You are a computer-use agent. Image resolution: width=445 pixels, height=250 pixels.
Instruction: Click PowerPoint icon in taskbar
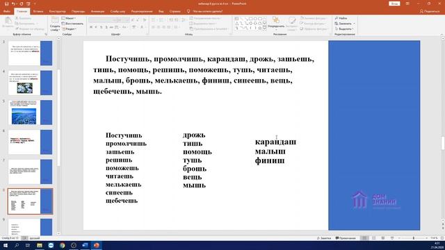[96, 245]
